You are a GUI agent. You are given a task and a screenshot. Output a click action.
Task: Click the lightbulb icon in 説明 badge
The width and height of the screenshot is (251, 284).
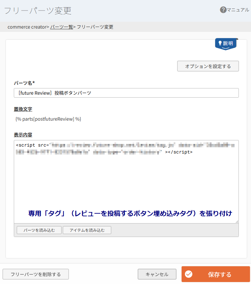[220, 43]
